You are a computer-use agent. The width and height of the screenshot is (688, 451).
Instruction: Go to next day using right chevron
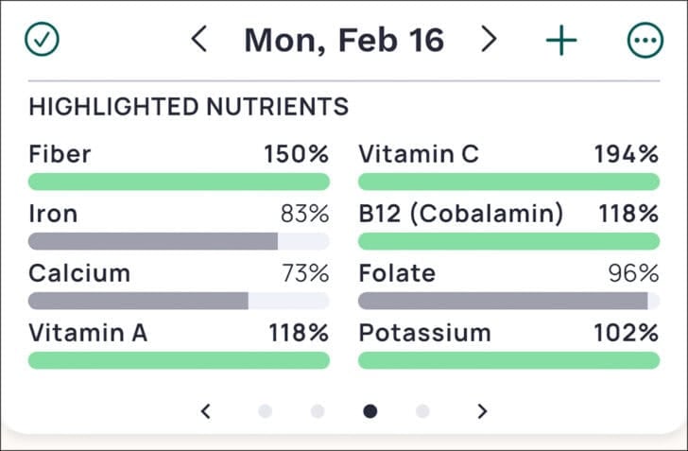pos(488,40)
